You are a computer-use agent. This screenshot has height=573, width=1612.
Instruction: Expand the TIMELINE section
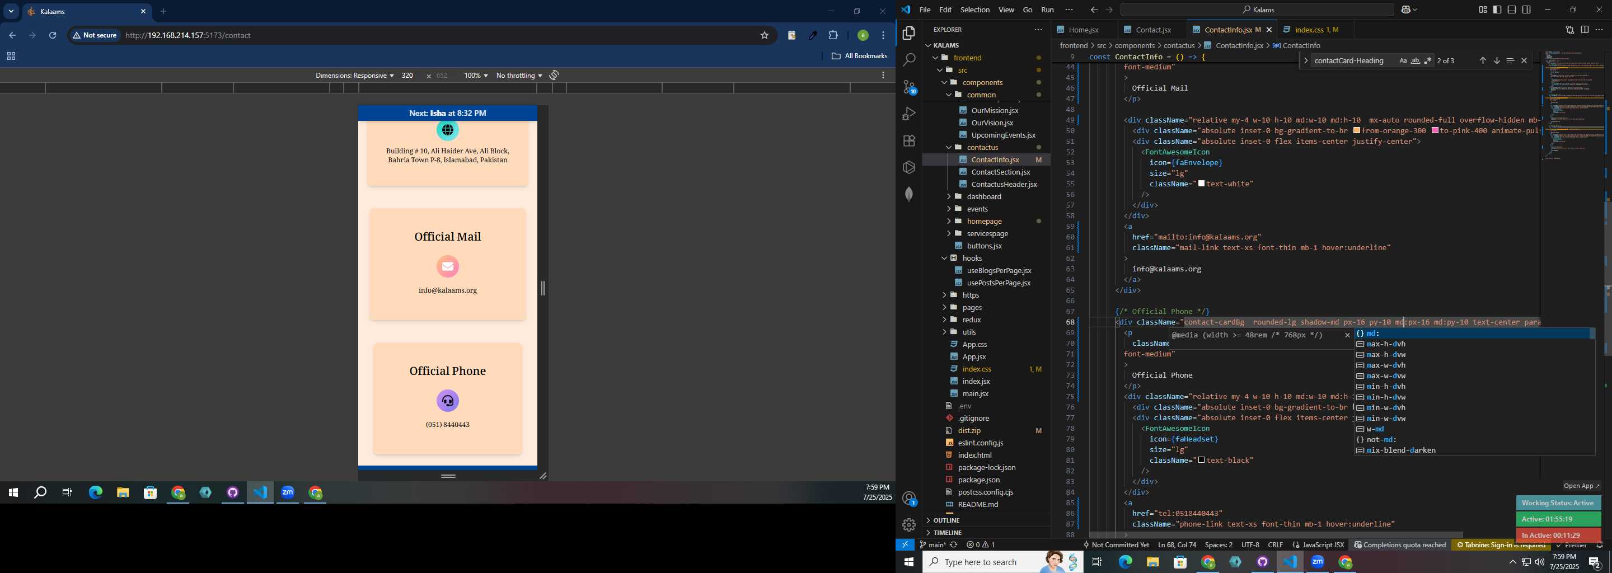tap(947, 533)
